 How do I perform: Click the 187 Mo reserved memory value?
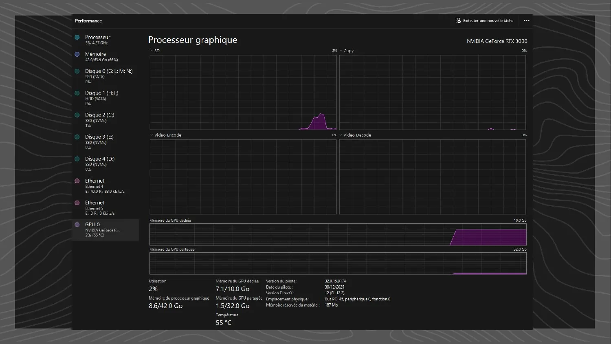point(331,305)
